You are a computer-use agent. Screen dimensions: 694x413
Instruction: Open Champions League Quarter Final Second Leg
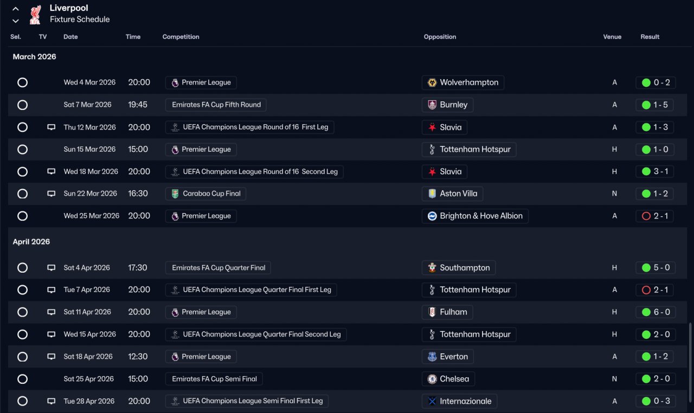coord(256,334)
